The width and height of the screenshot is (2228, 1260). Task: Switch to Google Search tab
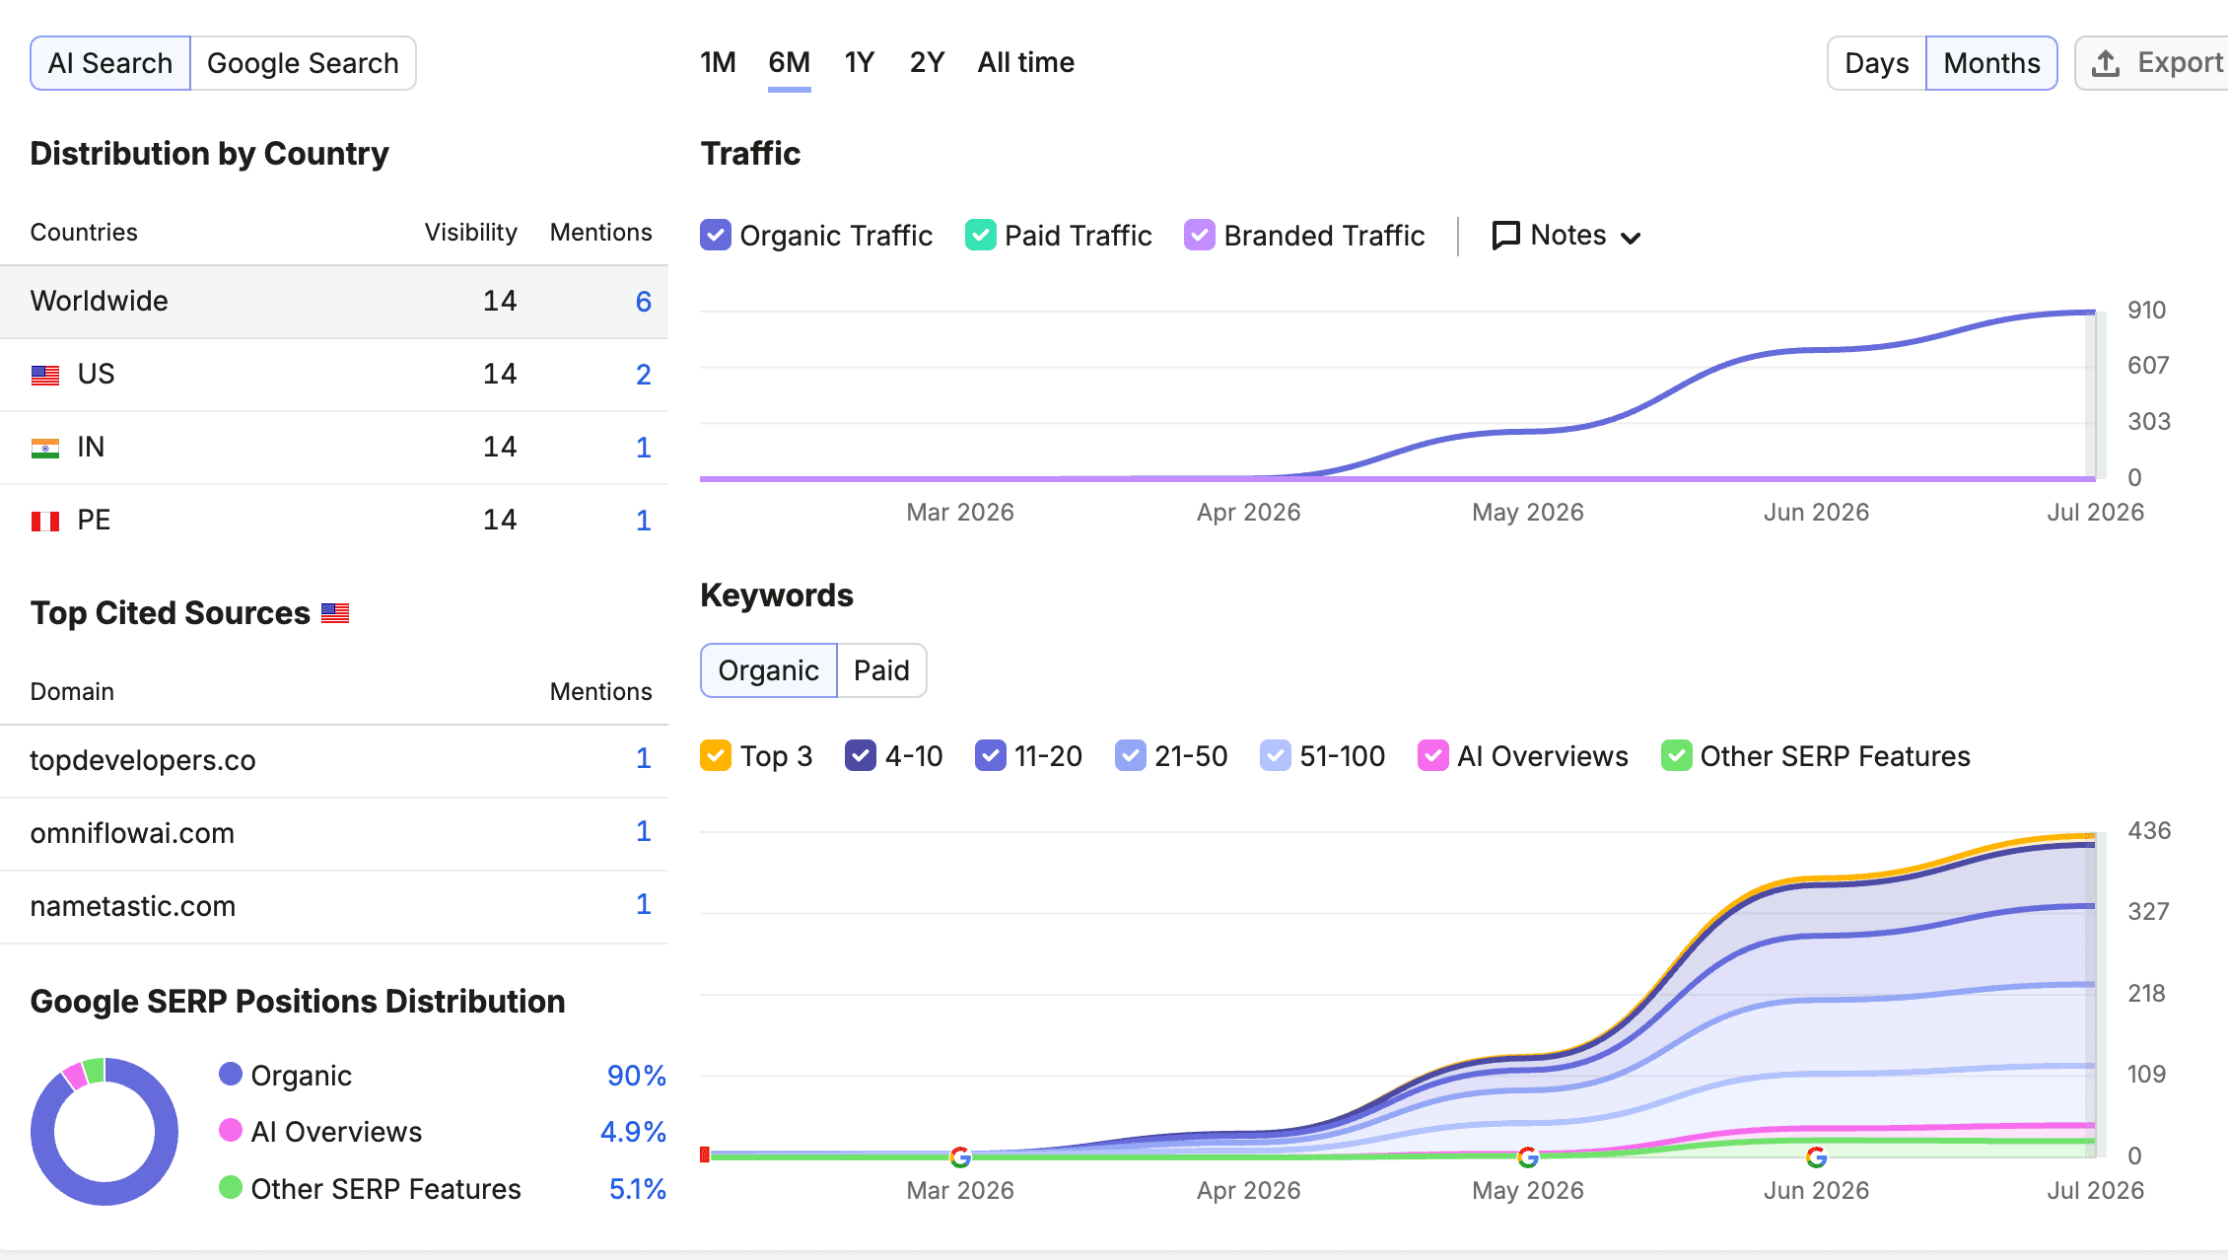[x=303, y=63]
